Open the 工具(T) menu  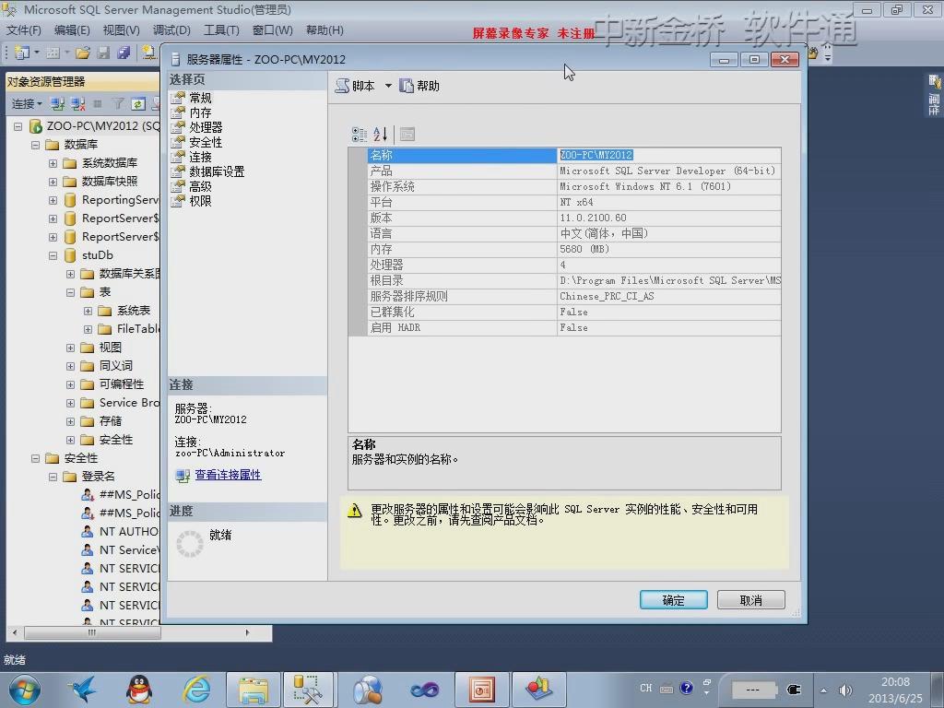[x=221, y=30]
